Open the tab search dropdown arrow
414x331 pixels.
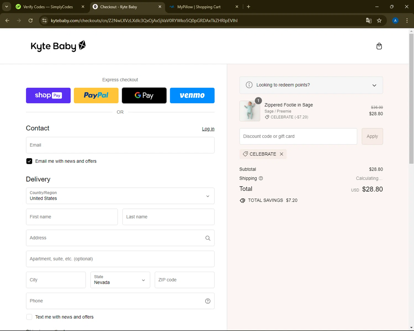tap(6, 7)
